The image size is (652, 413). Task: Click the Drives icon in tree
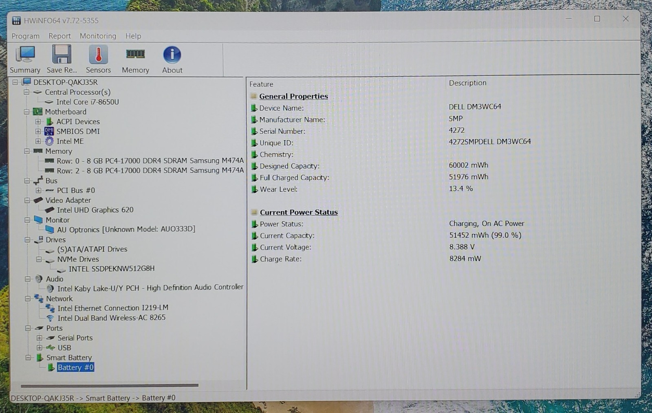tap(39, 239)
